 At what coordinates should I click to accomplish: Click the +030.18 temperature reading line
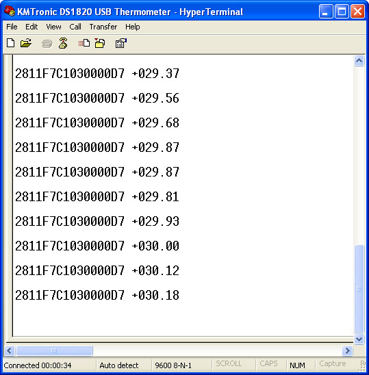point(97,295)
